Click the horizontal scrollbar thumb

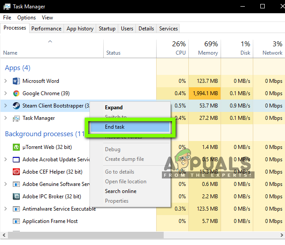(x=86, y=235)
